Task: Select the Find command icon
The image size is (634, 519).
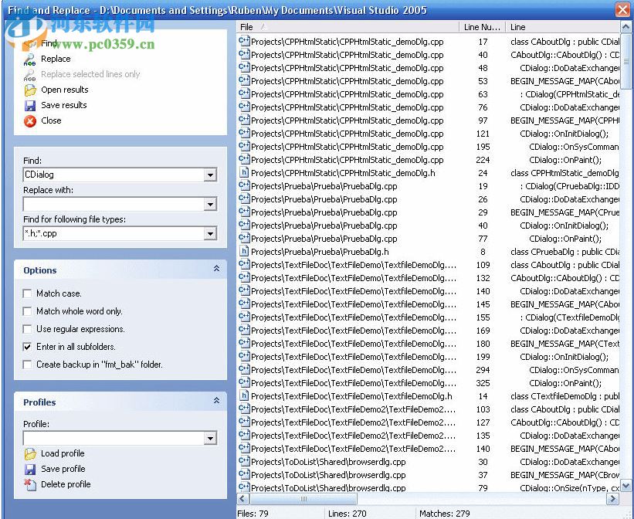Action: [29, 44]
